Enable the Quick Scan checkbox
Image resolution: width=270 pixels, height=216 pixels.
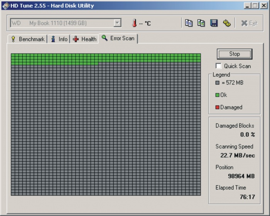pos(219,66)
